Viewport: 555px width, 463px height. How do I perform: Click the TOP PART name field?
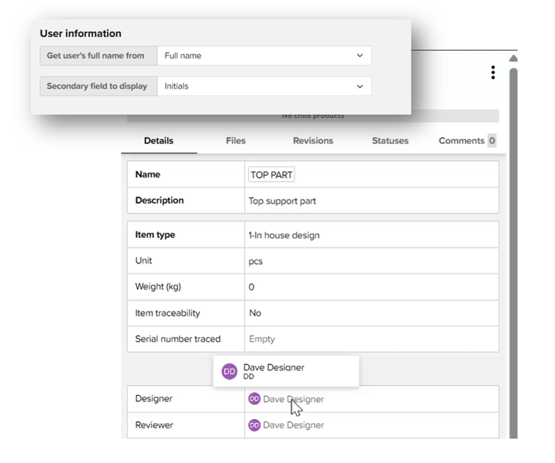[271, 175]
